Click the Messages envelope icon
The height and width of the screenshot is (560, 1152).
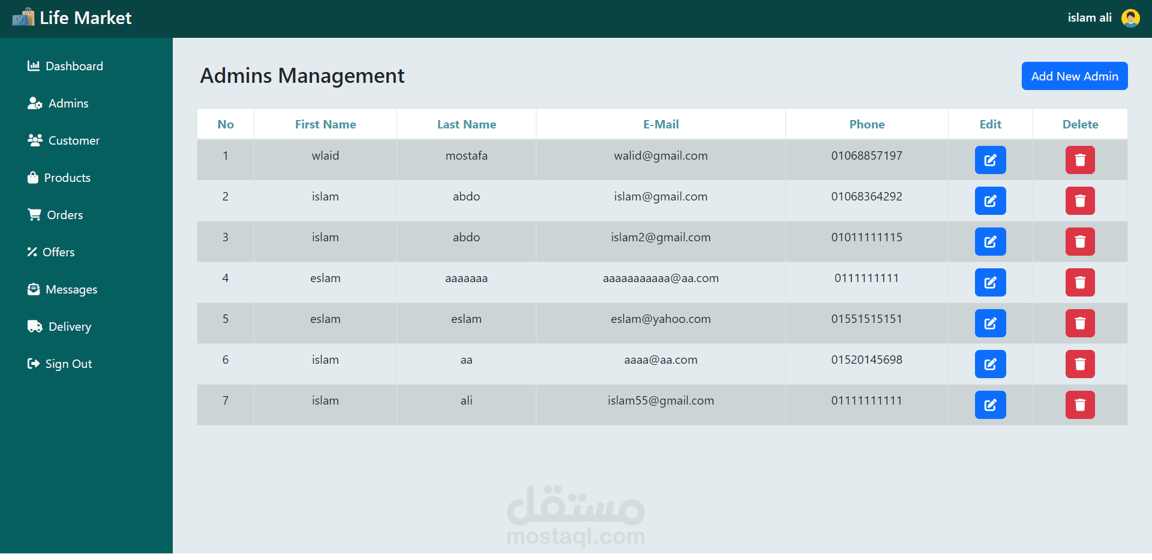[34, 289]
